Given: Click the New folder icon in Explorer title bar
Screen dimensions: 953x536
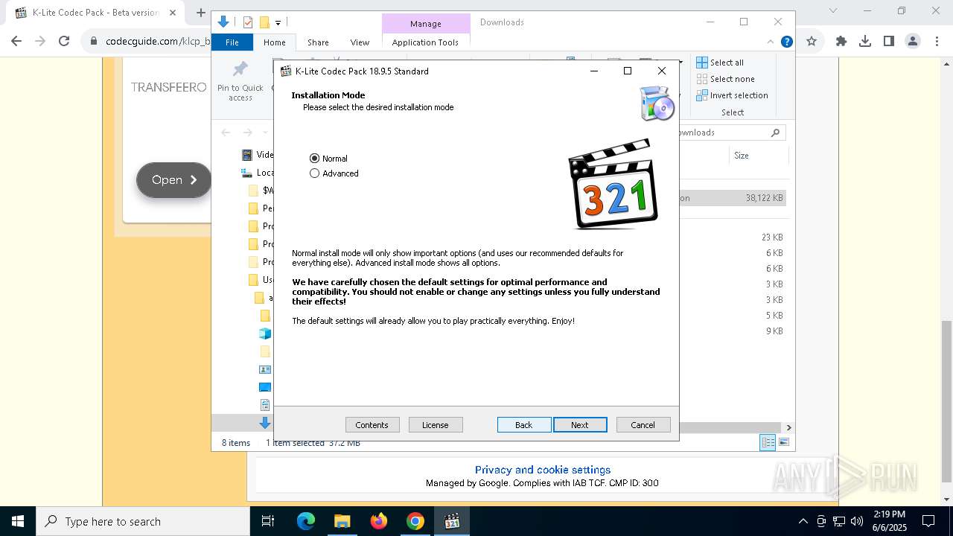Looking at the screenshot, I should click(264, 22).
